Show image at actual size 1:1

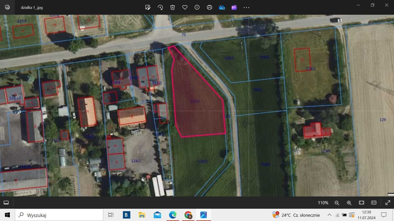coord(374,203)
